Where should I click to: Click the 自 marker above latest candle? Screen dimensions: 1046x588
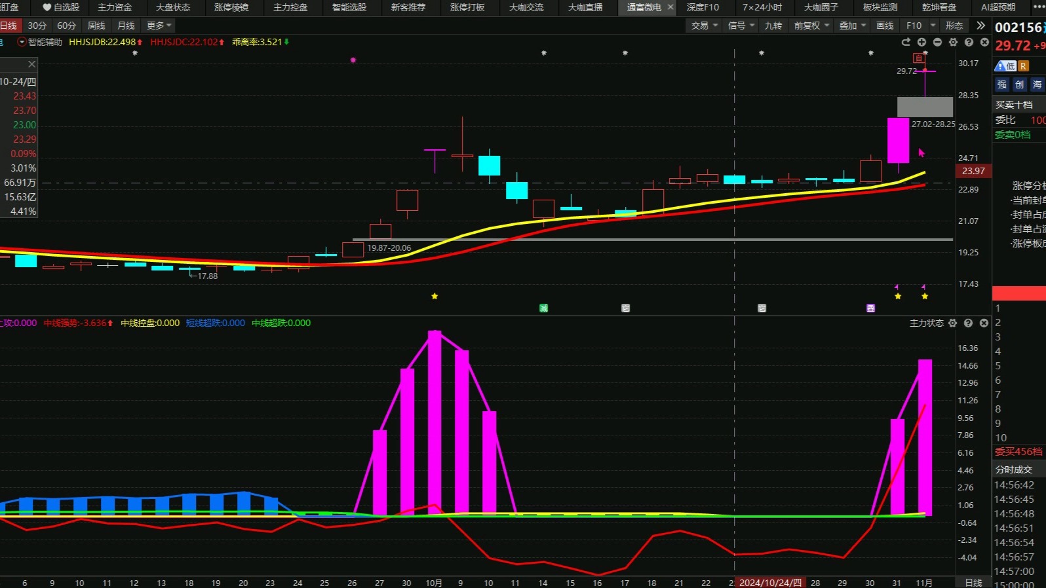[x=919, y=58]
